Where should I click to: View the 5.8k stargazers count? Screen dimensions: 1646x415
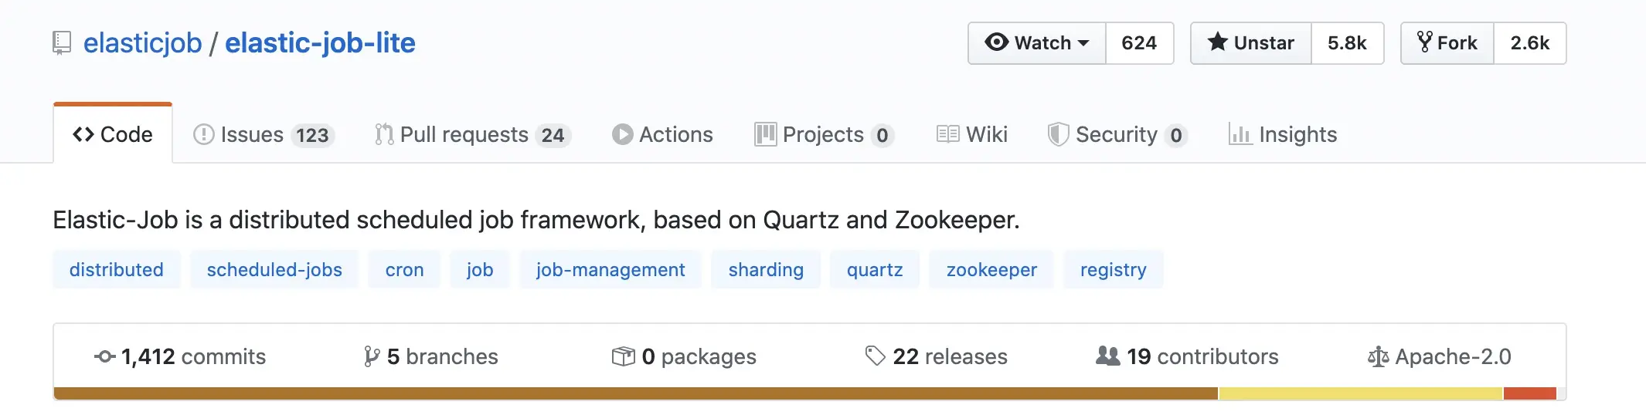tap(1347, 43)
